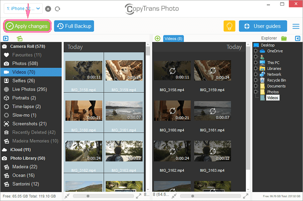Select IMG_3159.mp4 dog thumbnail in iPhone pane

(x=124, y=70)
